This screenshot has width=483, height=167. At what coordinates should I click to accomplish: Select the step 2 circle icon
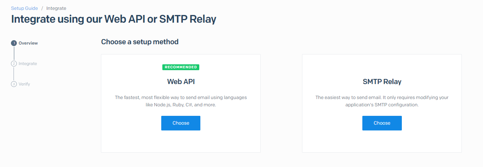14,64
